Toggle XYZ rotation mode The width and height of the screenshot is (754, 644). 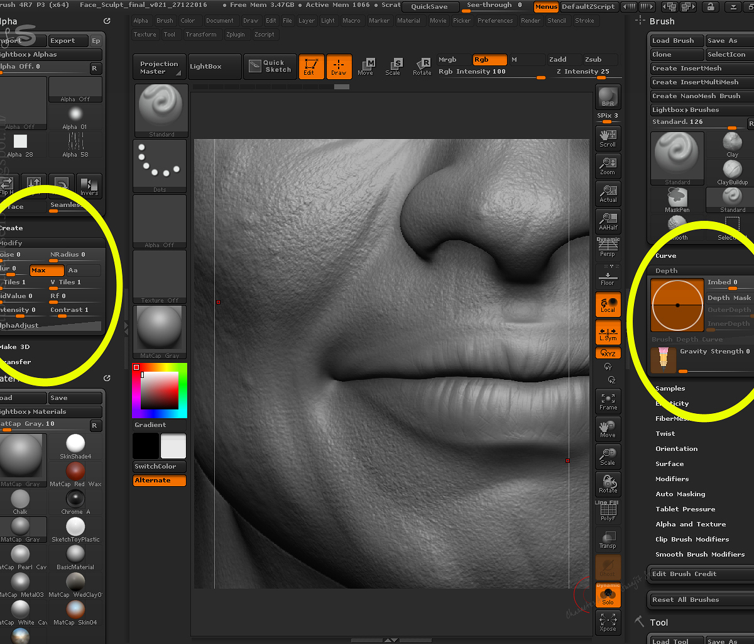(608, 353)
